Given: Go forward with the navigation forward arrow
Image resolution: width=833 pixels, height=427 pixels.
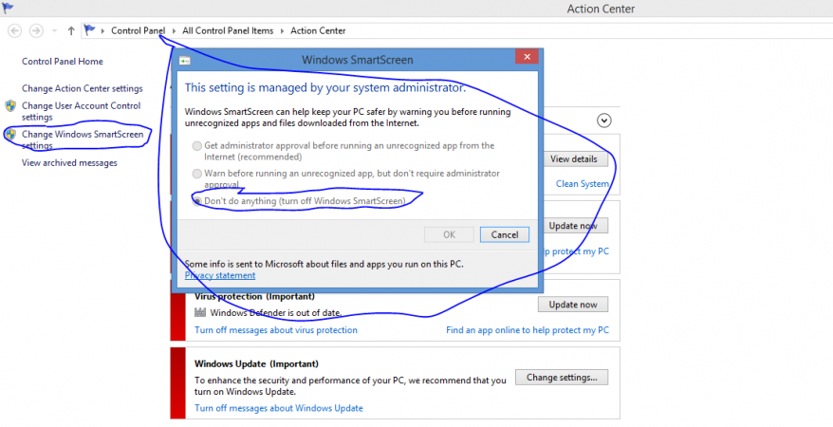Looking at the screenshot, I should point(36,30).
